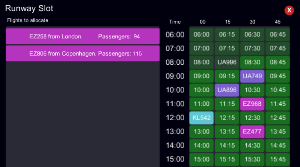This screenshot has height=167, width=300.
Task: Click the 08:45 time slot
Action: click(x=278, y=62)
